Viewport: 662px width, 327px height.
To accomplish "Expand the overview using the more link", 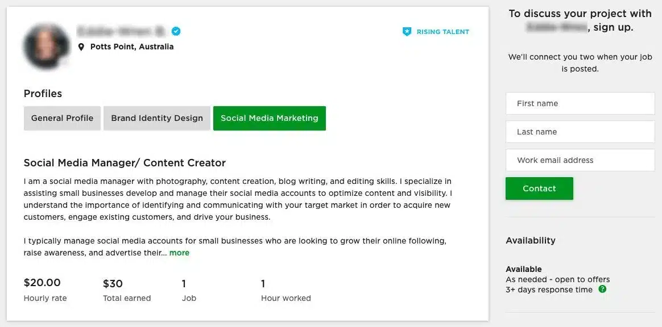I will (179, 253).
